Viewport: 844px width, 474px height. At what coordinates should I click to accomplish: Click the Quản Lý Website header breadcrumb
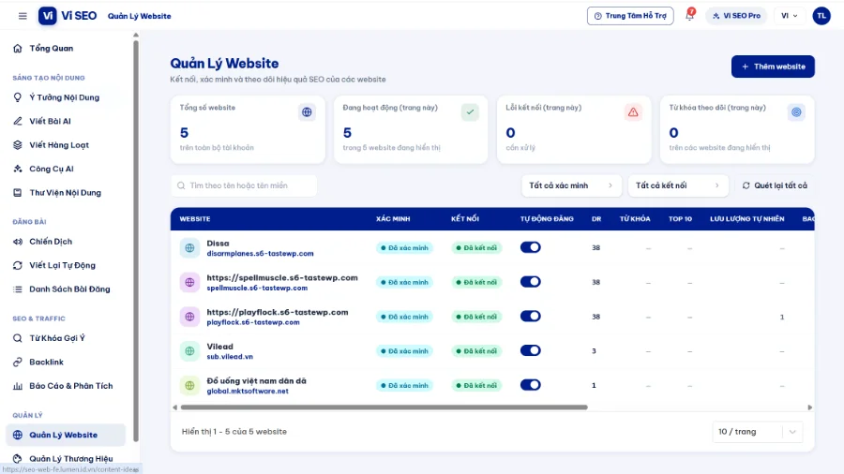pos(140,16)
